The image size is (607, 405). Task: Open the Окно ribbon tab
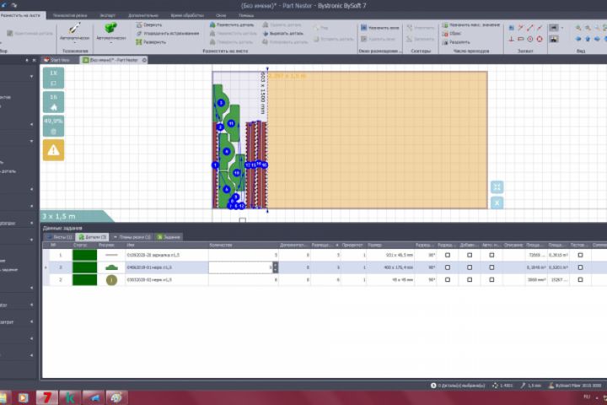221,15
